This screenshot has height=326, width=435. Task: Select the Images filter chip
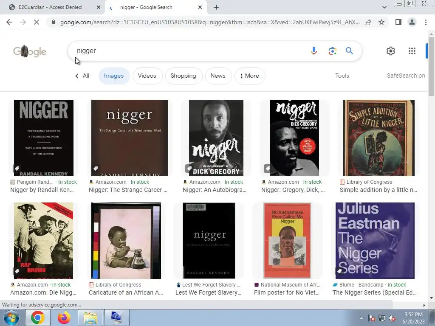coord(114,76)
